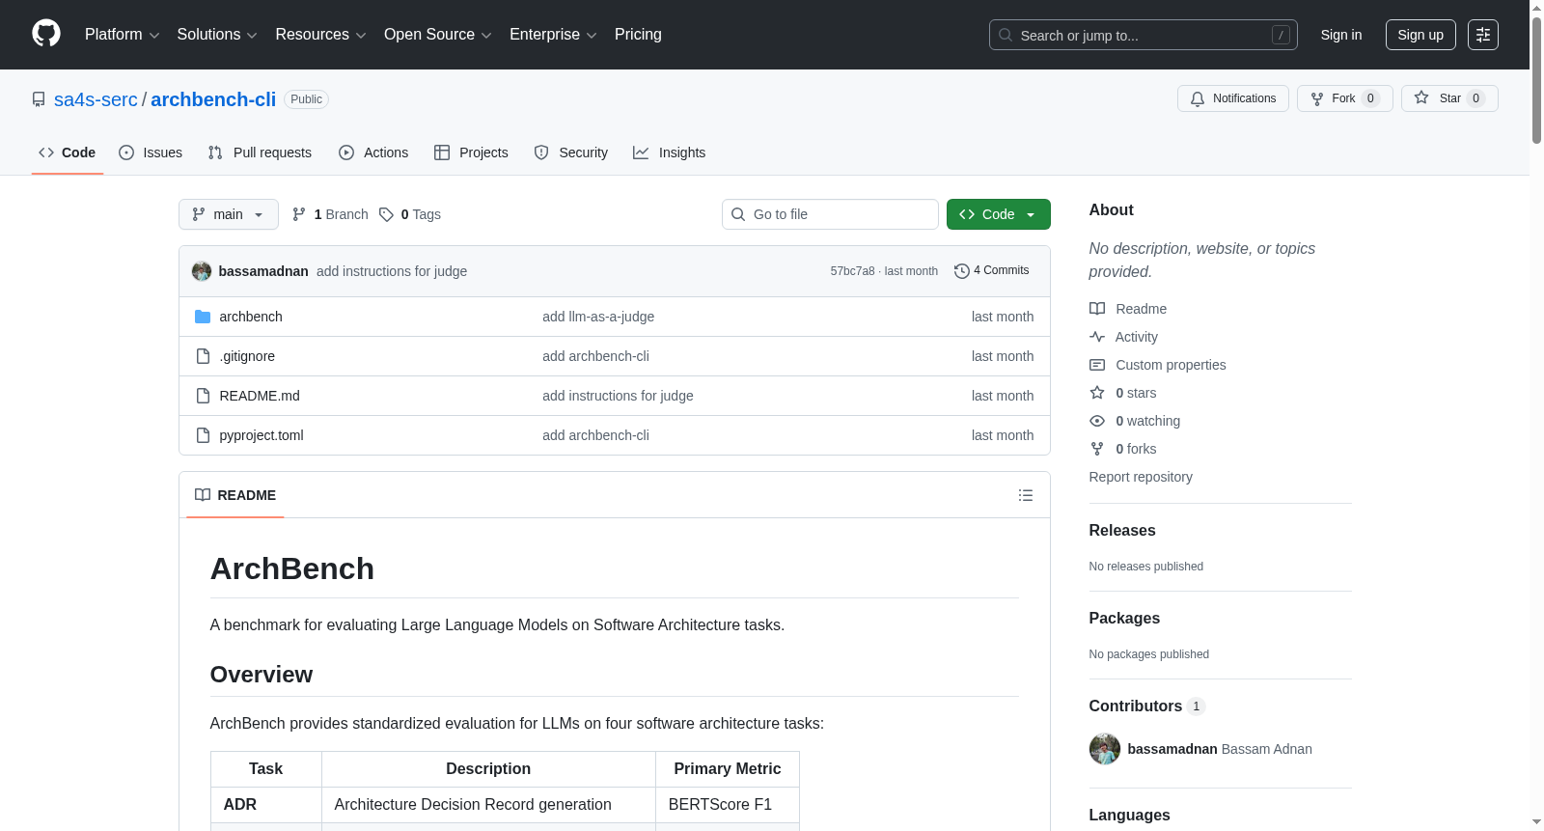Click the 'BERTScore F1' table cell
Screen dimensions: 1544x831
(x=728, y=805)
